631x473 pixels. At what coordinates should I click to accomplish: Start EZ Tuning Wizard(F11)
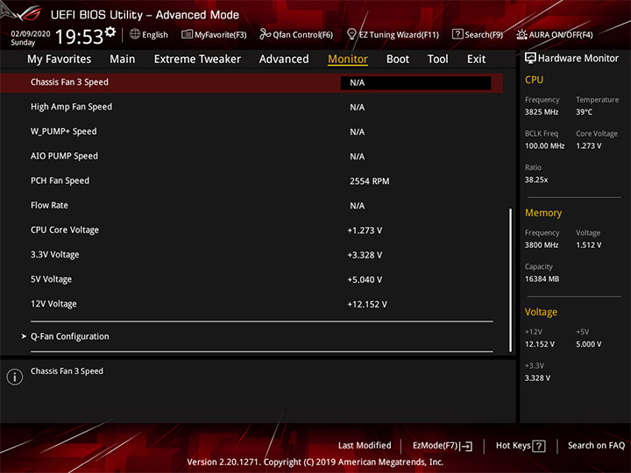tap(399, 35)
